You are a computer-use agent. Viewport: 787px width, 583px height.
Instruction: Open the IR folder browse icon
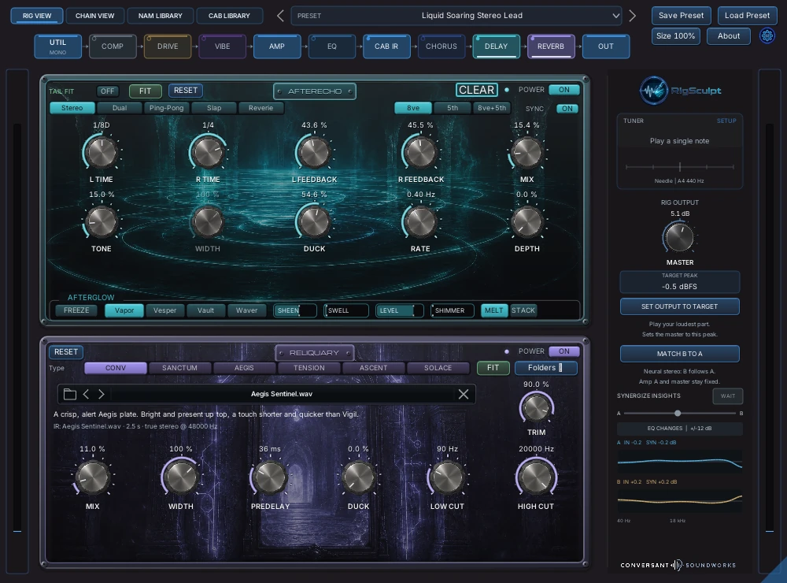70,394
